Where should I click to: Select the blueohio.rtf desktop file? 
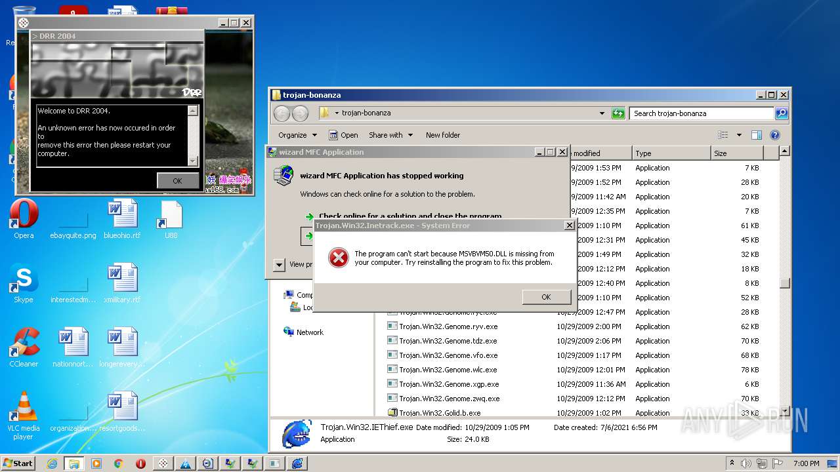tap(122, 220)
